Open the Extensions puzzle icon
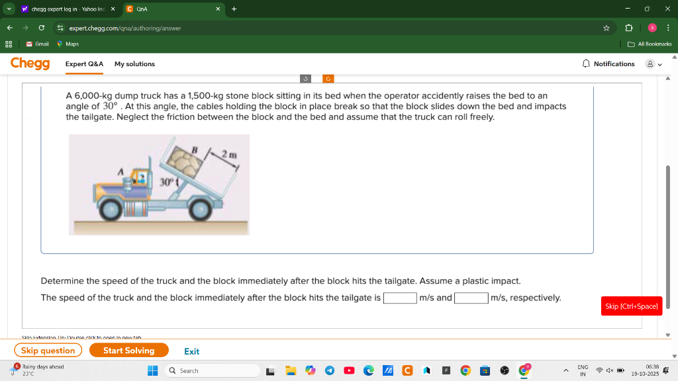This screenshot has width=678, height=381. click(629, 28)
